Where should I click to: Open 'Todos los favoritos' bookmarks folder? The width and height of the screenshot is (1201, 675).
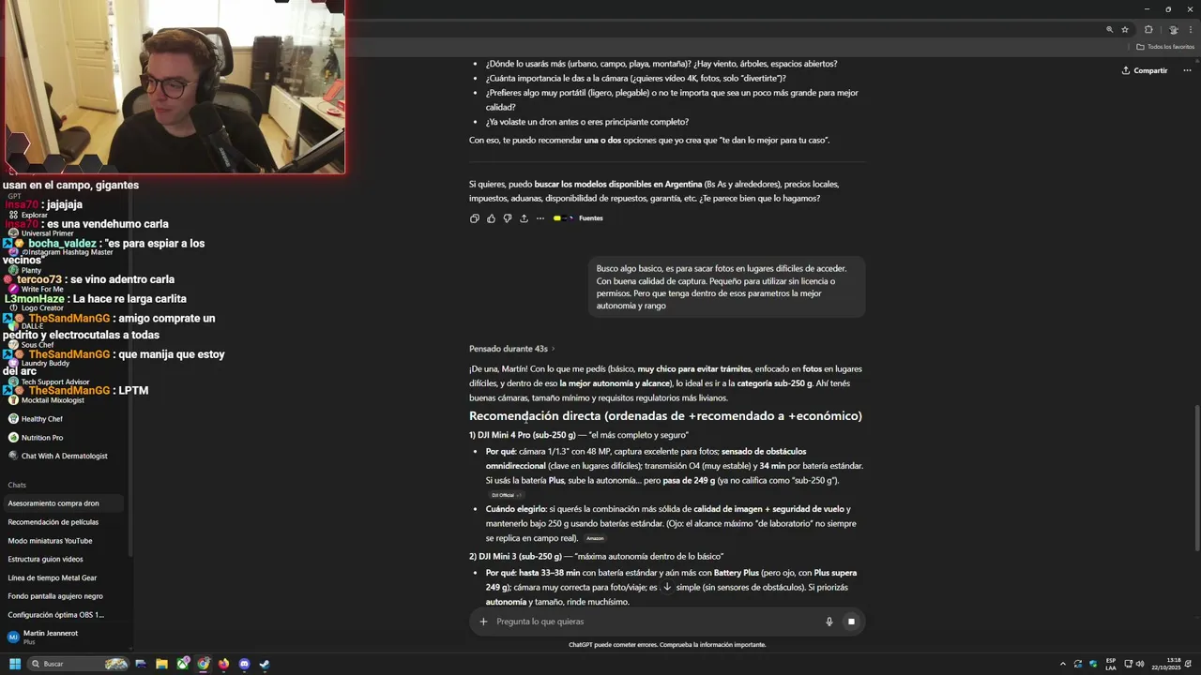pyautogui.click(x=1165, y=47)
